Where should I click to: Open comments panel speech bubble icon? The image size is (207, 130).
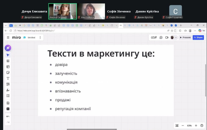161,38
